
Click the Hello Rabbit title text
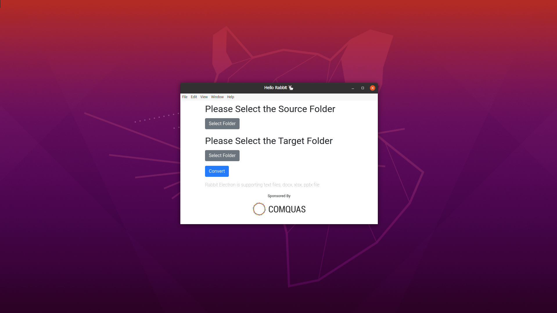click(276, 88)
